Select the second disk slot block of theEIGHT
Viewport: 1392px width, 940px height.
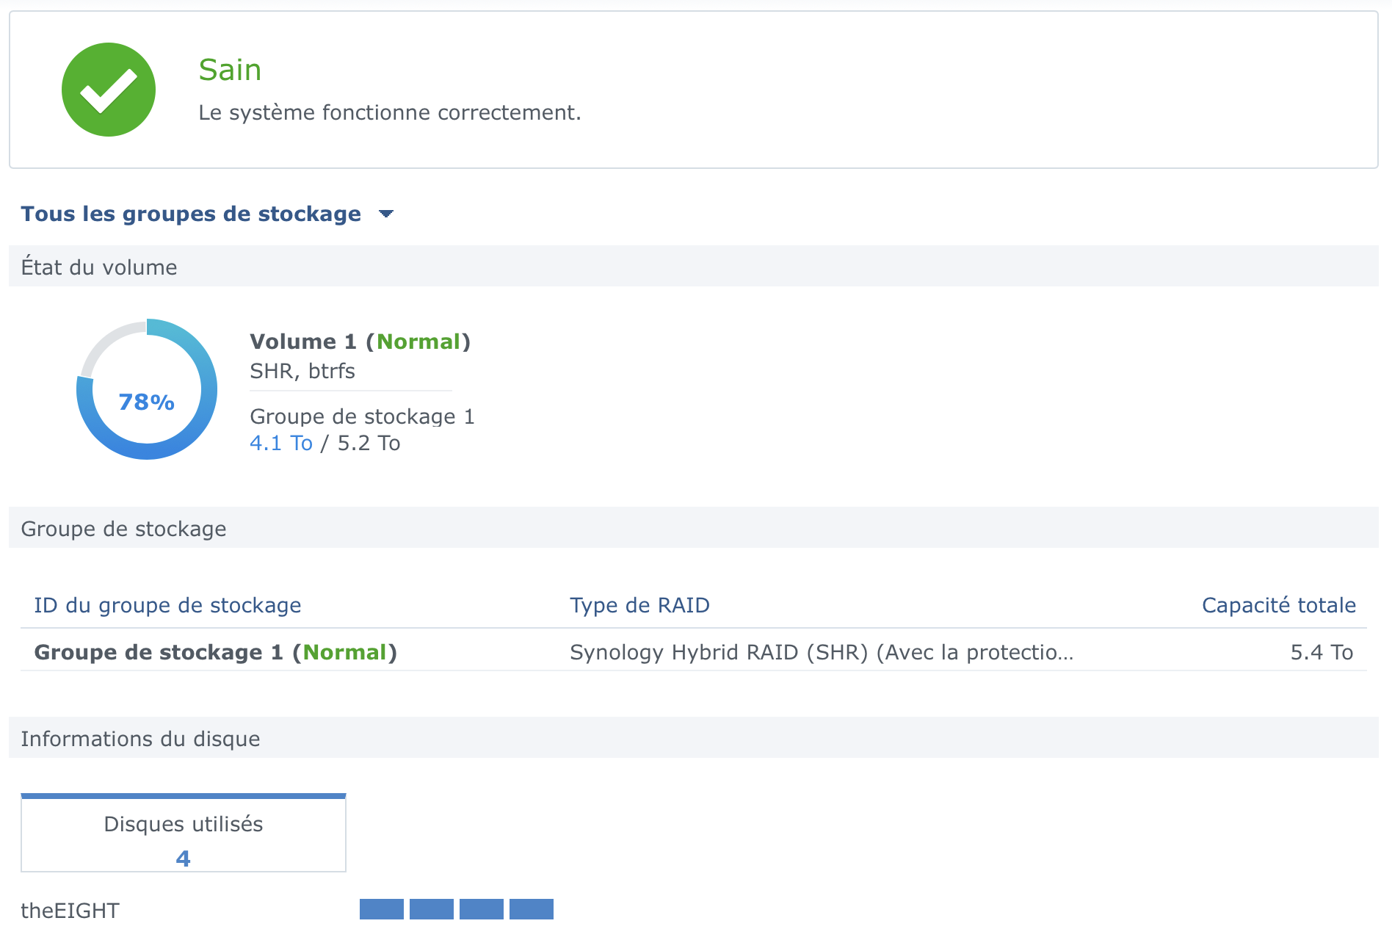[432, 909]
